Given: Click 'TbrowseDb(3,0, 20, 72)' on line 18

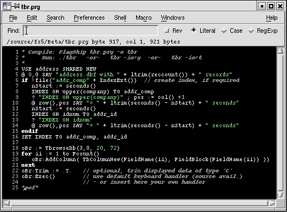Looking at the screenshot, I should click(82, 148).
